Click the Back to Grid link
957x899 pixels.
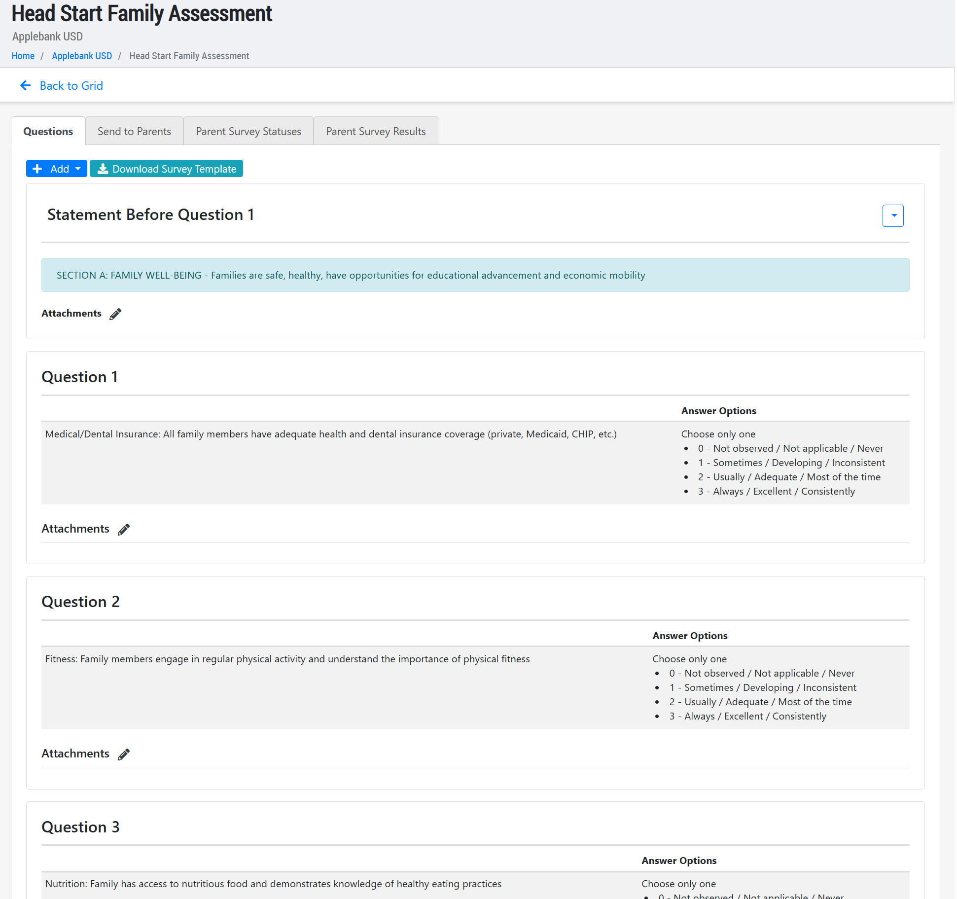(x=71, y=86)
